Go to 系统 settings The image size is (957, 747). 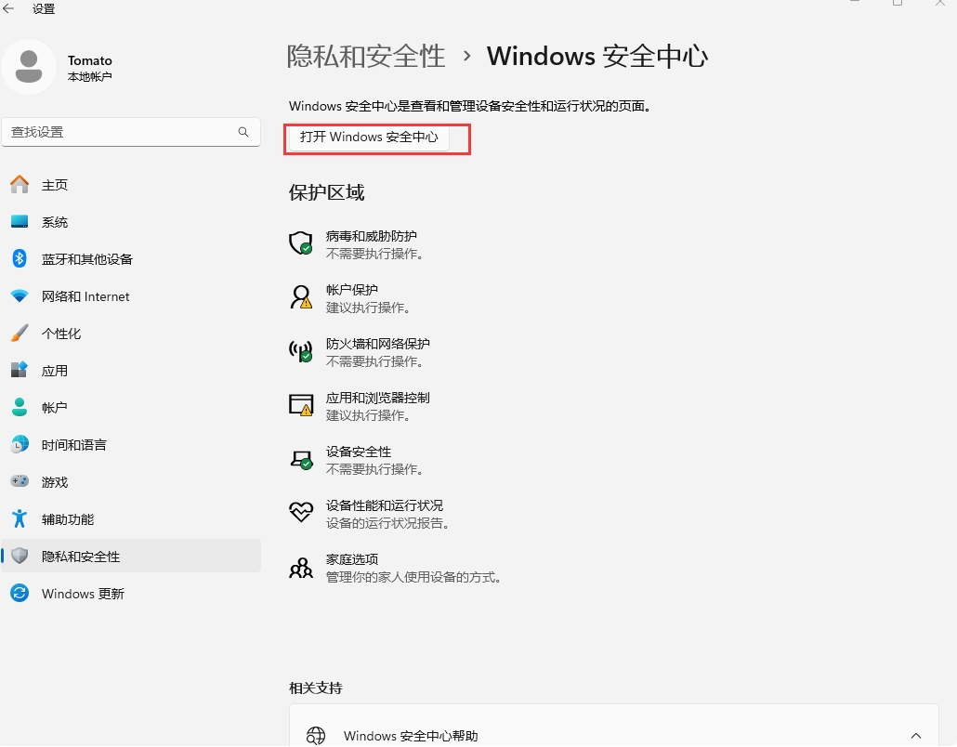click(131, 221)
